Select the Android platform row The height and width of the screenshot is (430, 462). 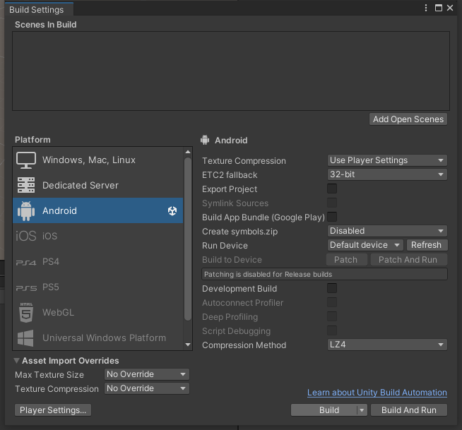[x=97, y=210]
